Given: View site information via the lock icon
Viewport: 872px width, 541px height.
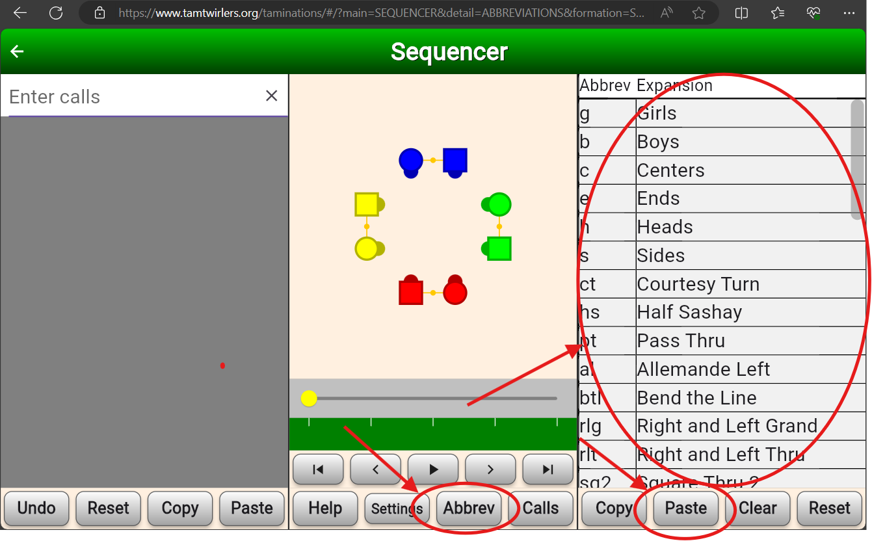Looking at the screenshot, I should pyautogui.click(x=99, y=13).
